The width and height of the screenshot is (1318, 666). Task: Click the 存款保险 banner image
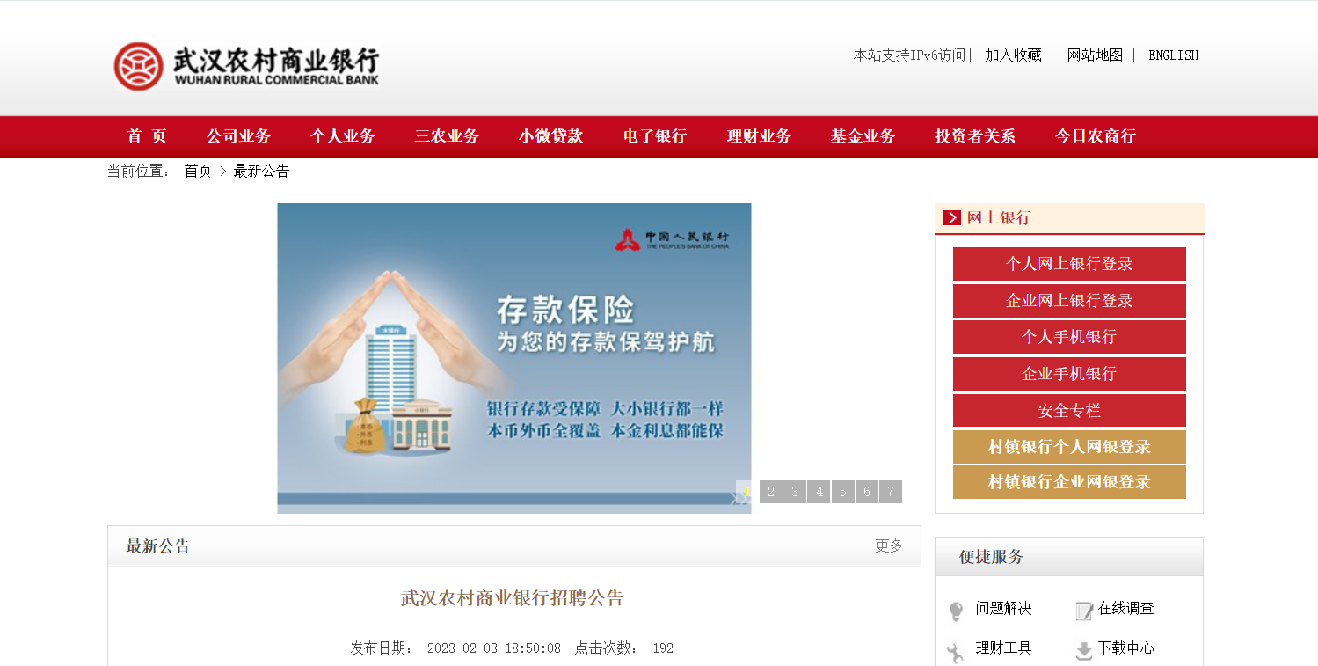[x=514, y=358]
